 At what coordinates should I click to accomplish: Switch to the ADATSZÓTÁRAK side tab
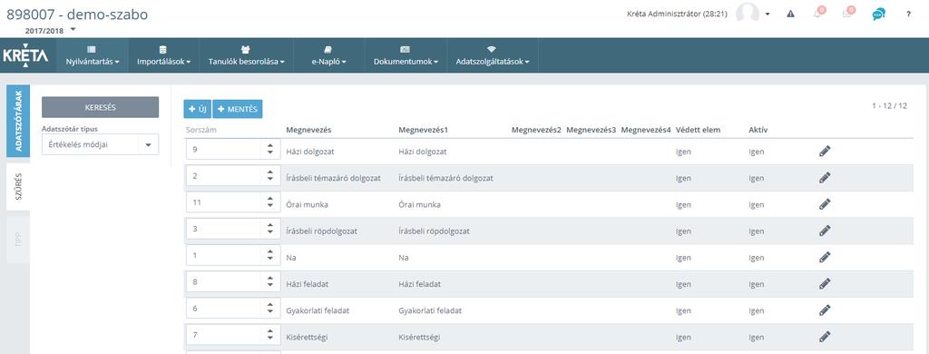[x=18, y=121]
